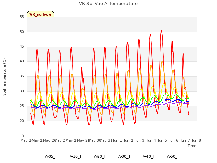Click the red A-05_T legend swatch
Viewport: 217px width, 163px height.
pos(40,157)
